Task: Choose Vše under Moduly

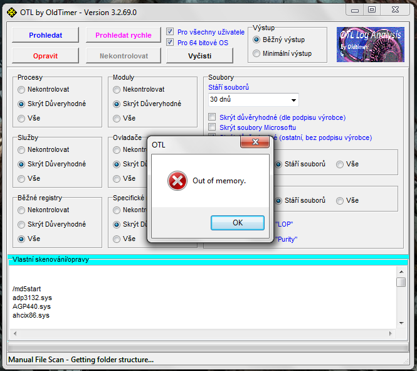Action: pyautogui.click(x=117, y=118)
